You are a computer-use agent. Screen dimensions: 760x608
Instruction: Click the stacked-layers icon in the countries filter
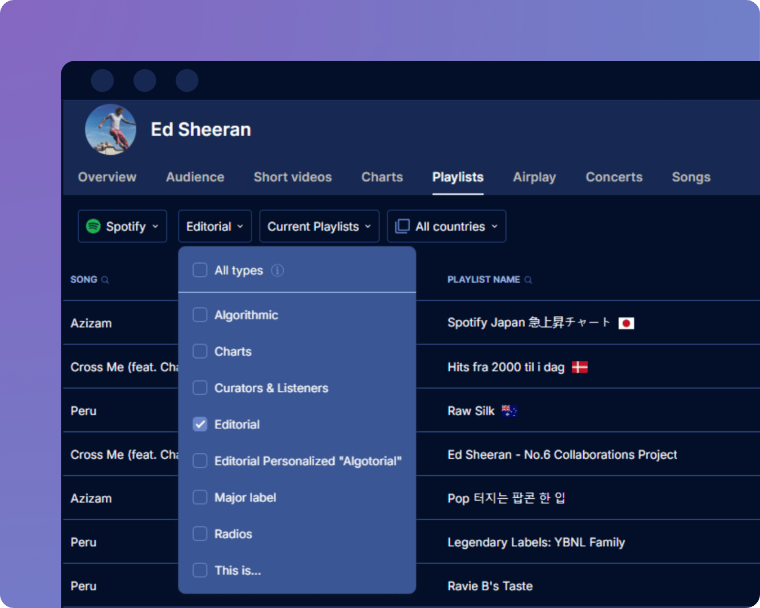[402, 226]
